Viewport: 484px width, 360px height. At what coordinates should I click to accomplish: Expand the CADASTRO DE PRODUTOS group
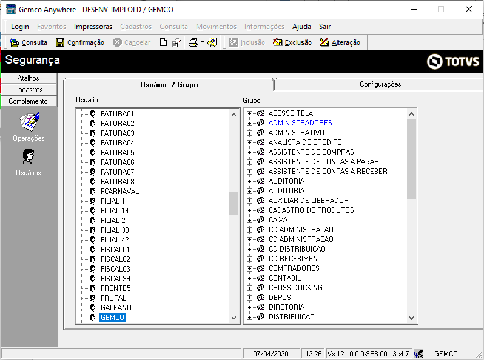249,210
